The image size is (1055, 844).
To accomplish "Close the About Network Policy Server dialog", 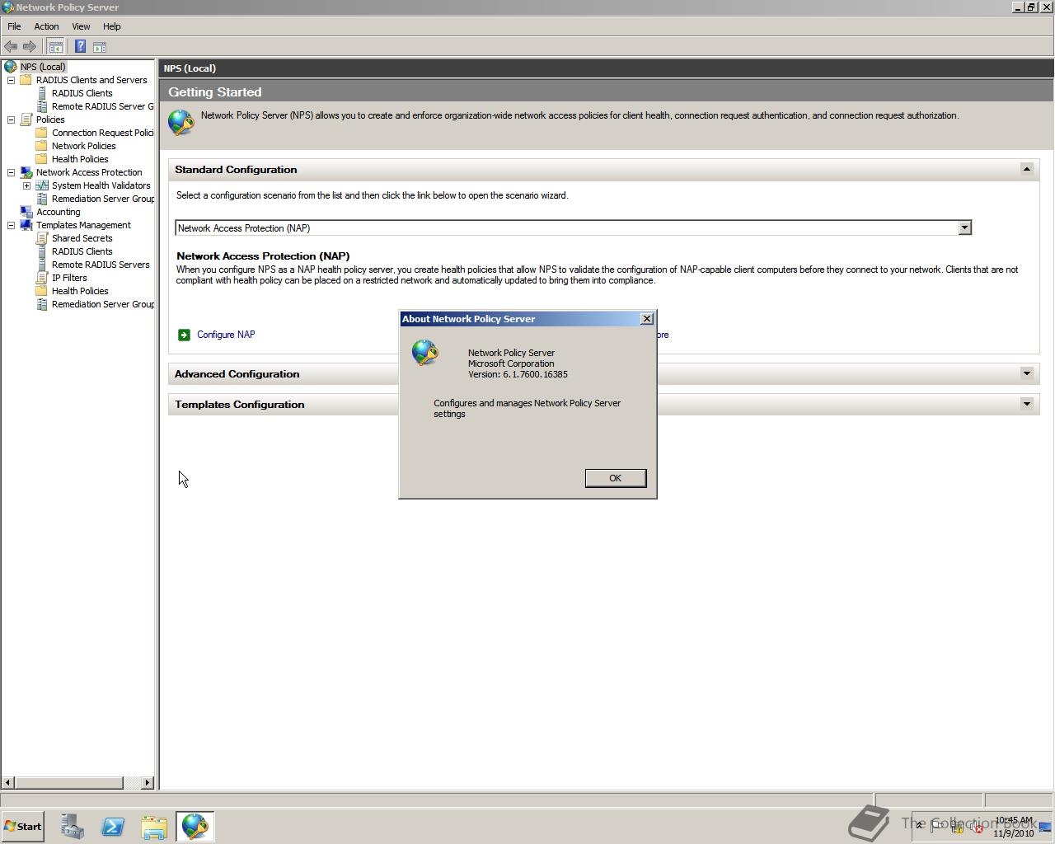I will click(x=647, y=318).
